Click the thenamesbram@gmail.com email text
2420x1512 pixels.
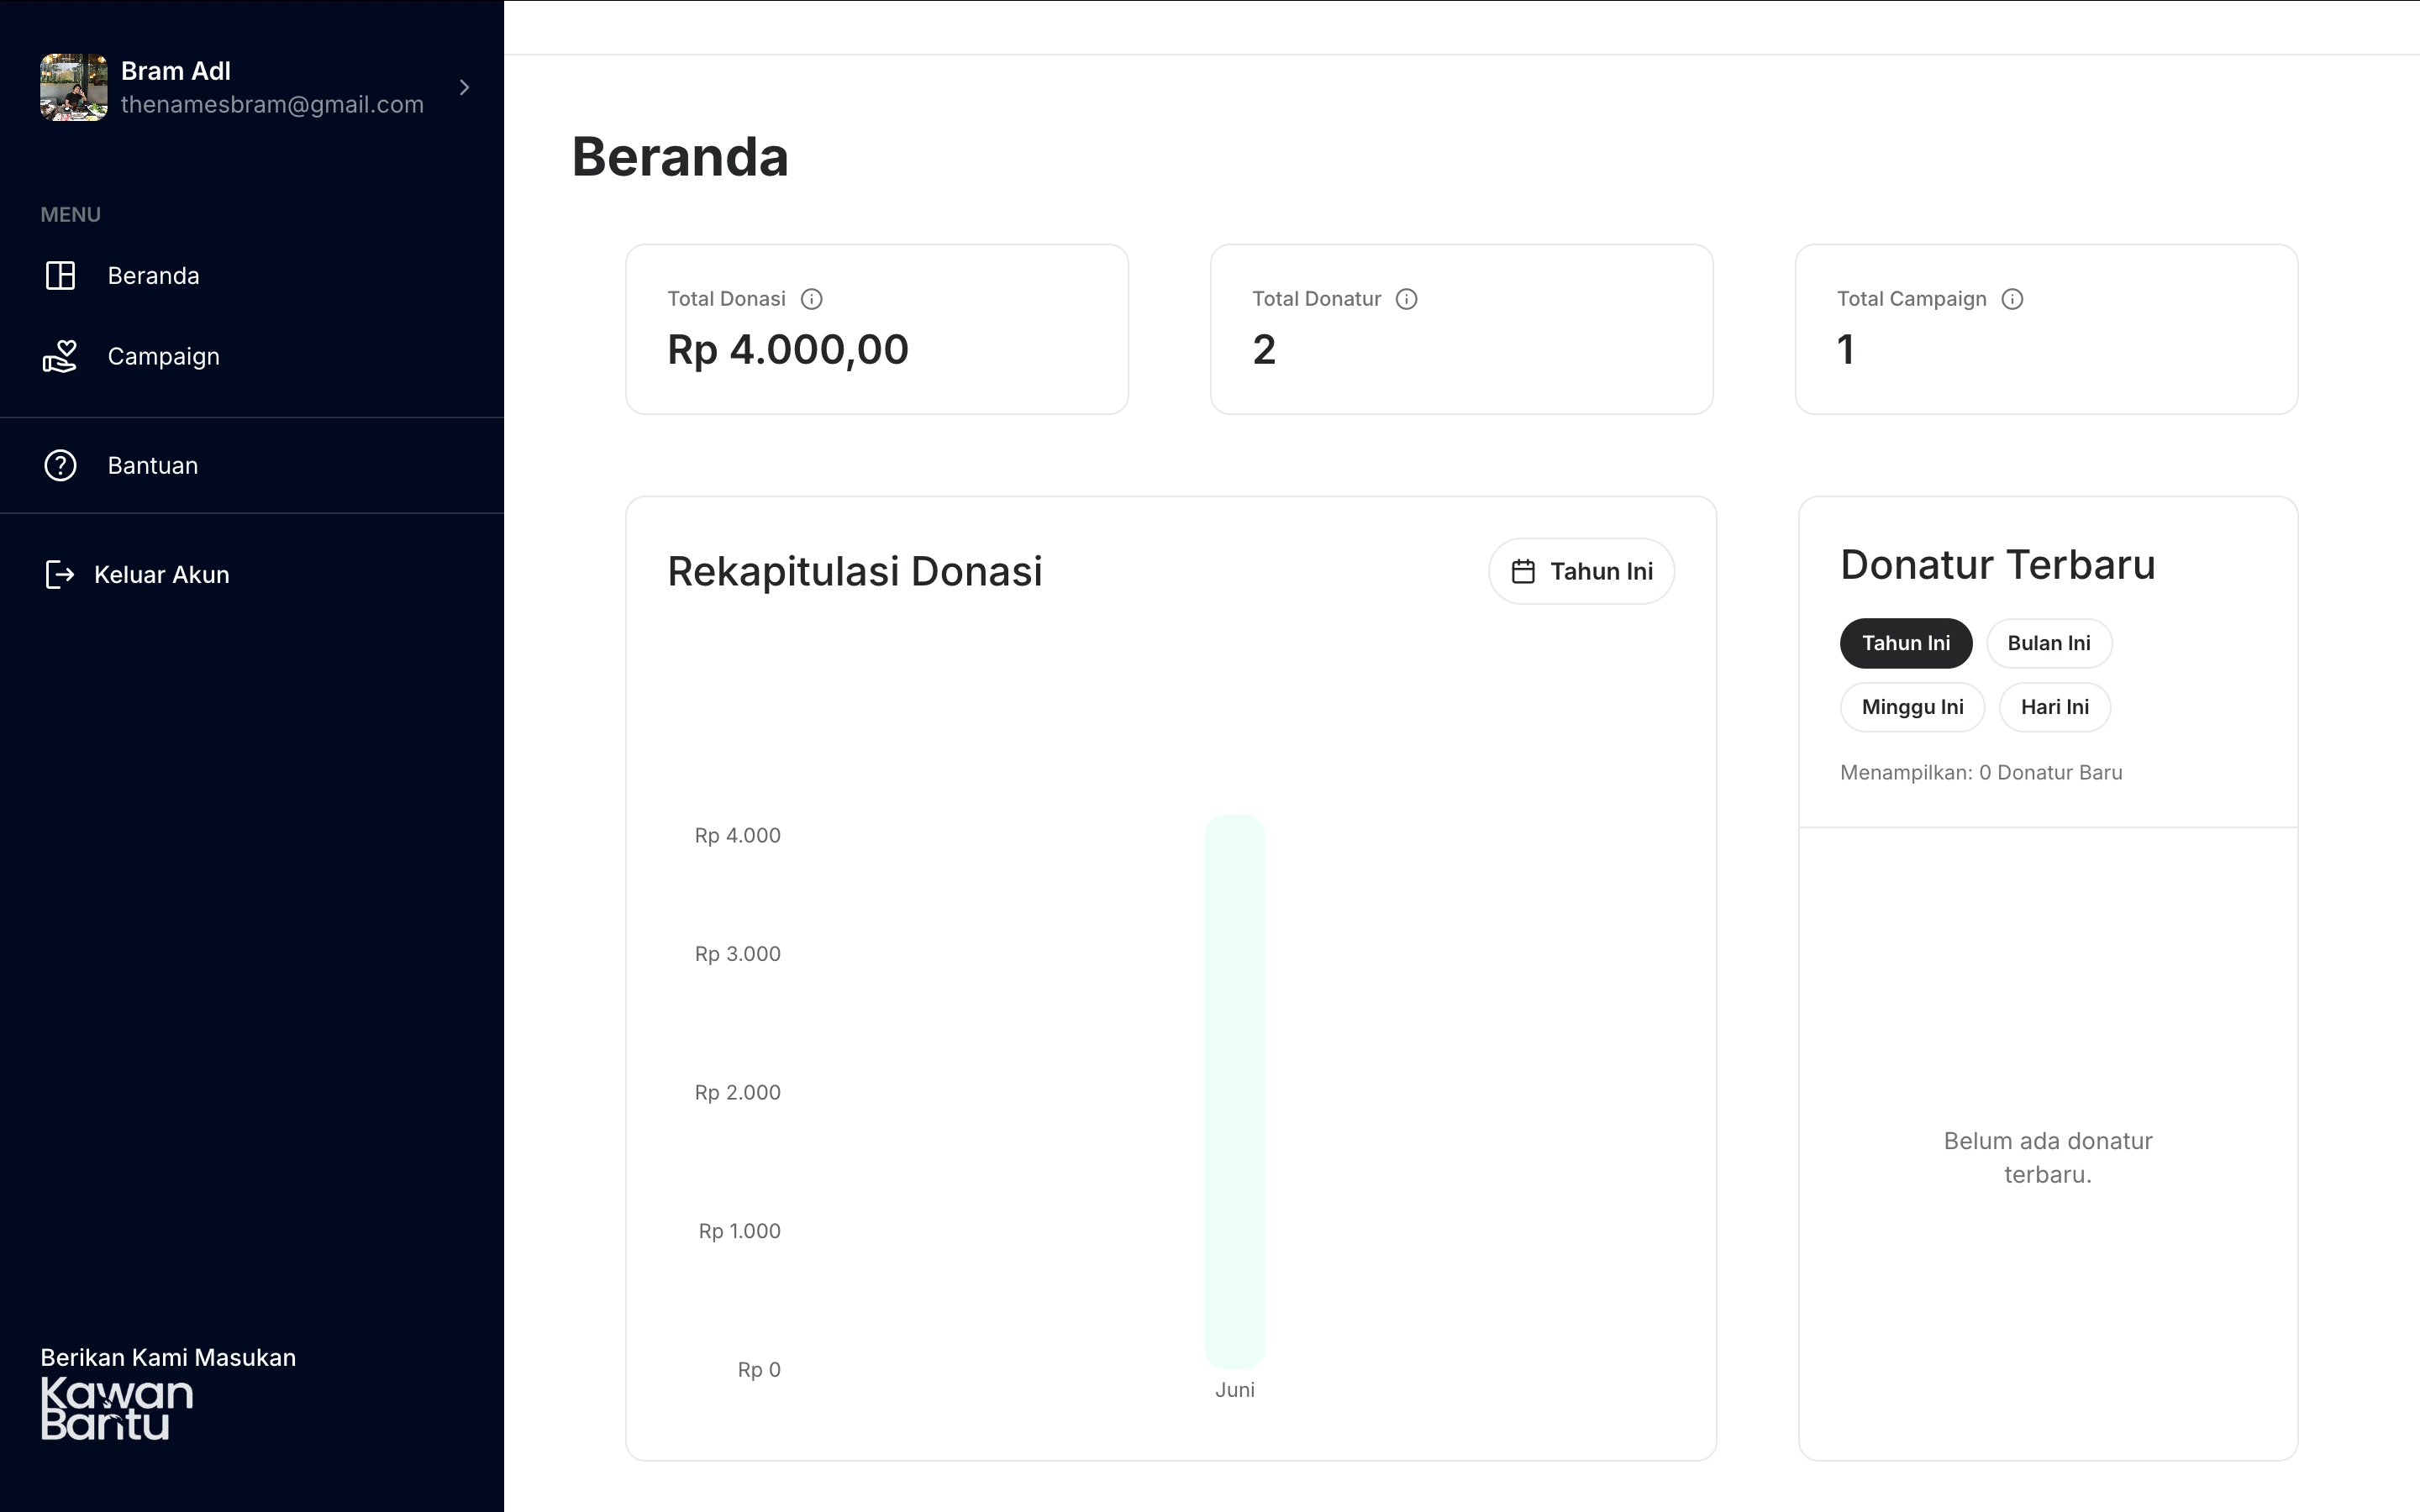272,105
